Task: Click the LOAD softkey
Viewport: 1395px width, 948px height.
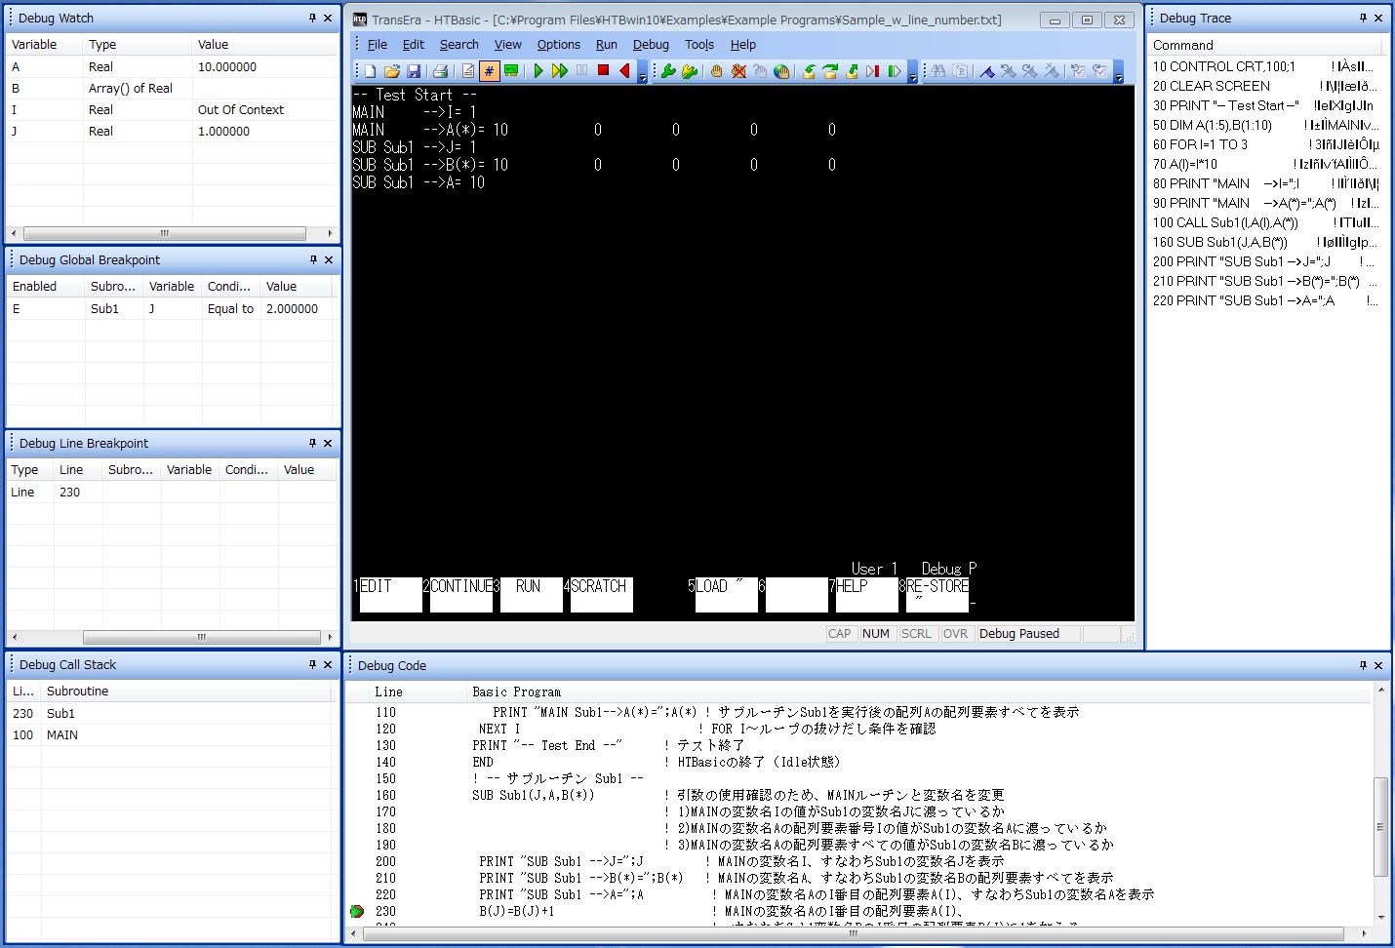Action: pos(726,595)
